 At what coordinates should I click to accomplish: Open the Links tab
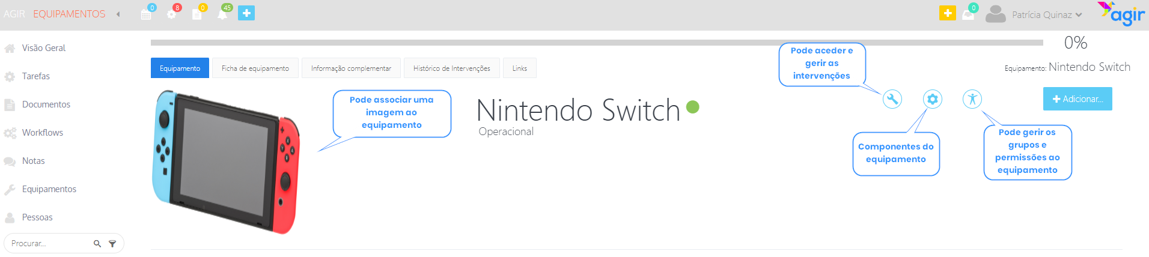click(x=520, y=68)
